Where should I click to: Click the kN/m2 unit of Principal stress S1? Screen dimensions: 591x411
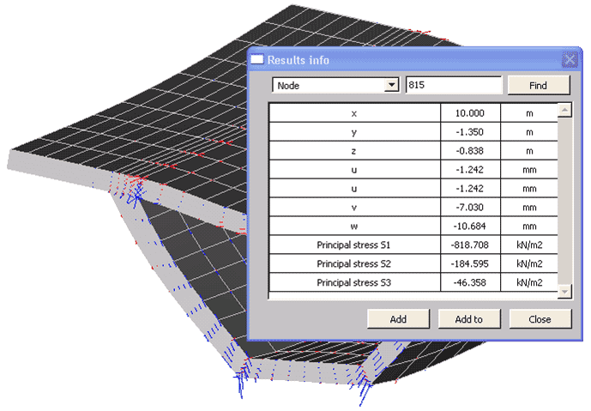coord(529,245)
